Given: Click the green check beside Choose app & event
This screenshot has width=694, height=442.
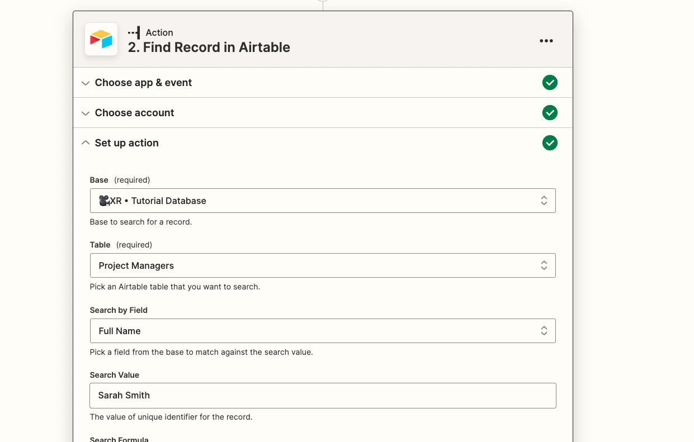Looking at the screenshot, I should click(550, 83).
